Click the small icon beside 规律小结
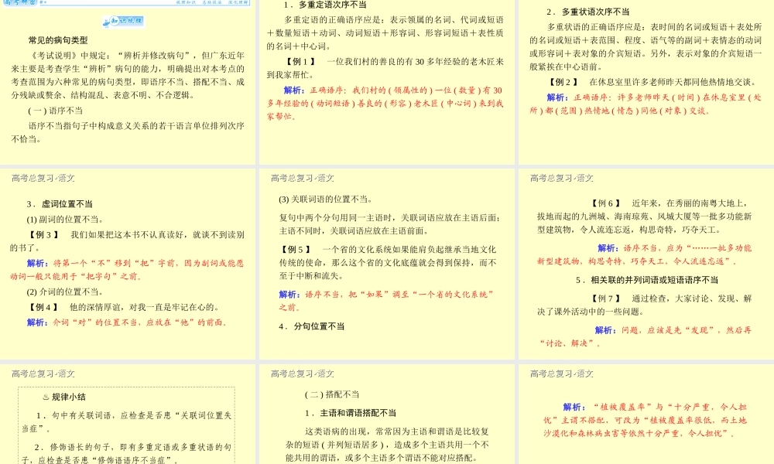774x464 pixels. tap(46, 397)
